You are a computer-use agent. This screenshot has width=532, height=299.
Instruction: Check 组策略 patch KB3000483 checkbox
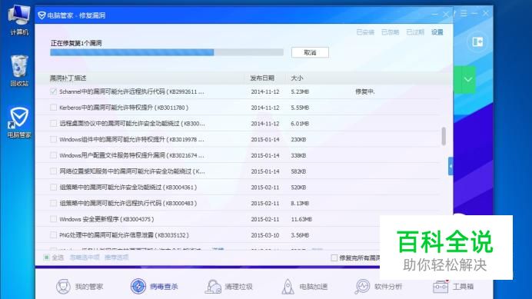[x=53, y=203]
